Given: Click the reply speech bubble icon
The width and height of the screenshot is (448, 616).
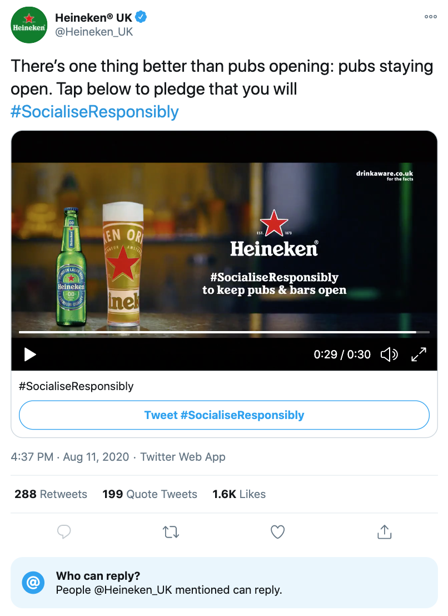Looking at the screenshot, I should tap(64, 532).
